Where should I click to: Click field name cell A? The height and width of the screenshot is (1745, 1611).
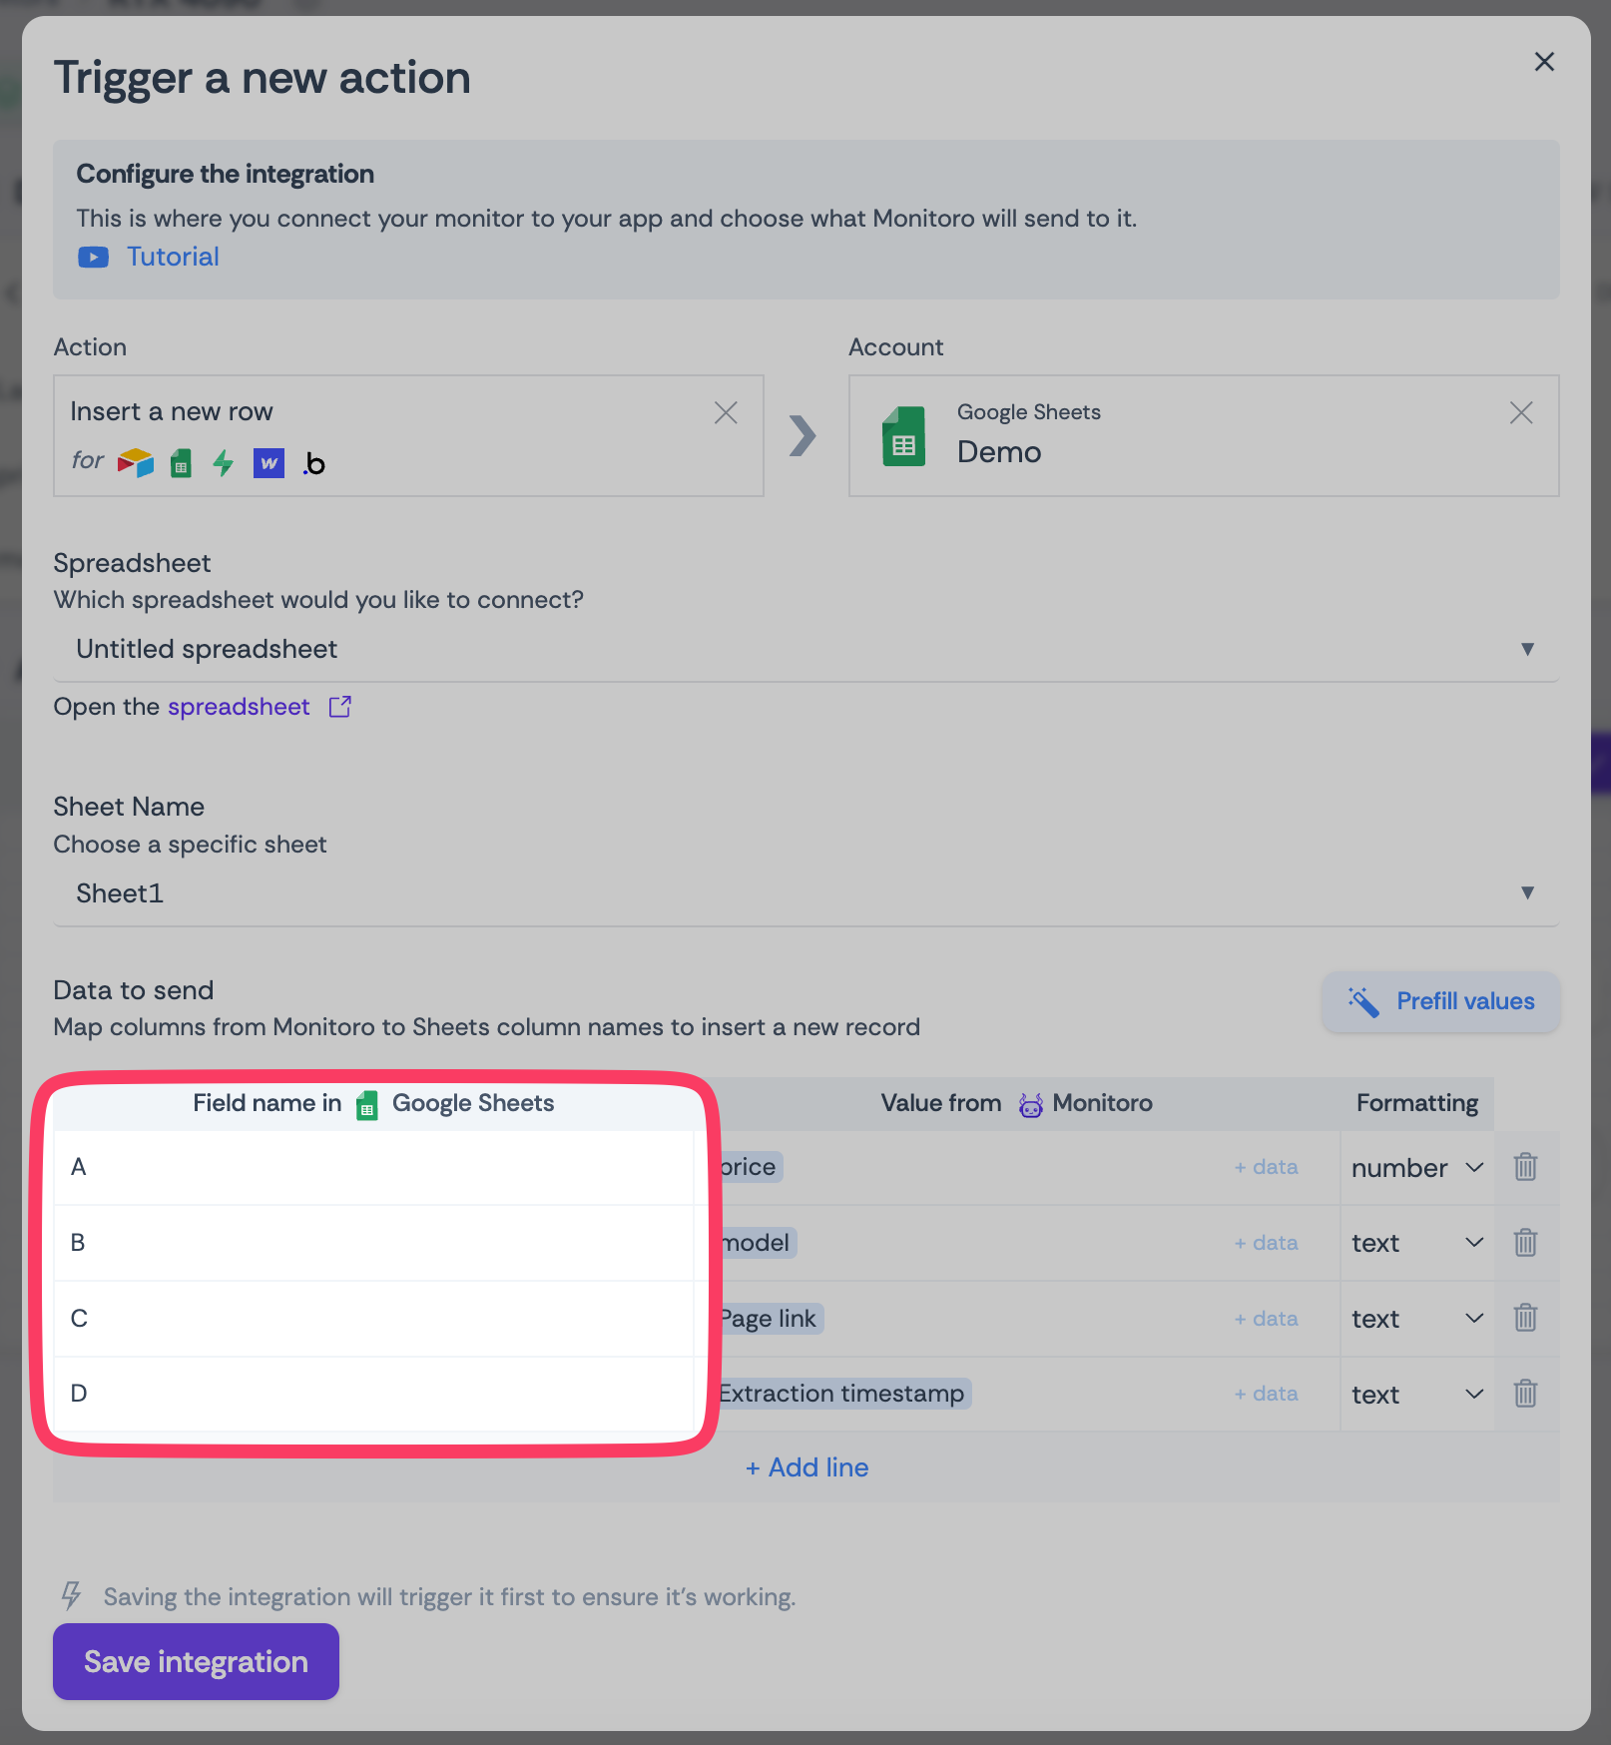point(374,1167)
